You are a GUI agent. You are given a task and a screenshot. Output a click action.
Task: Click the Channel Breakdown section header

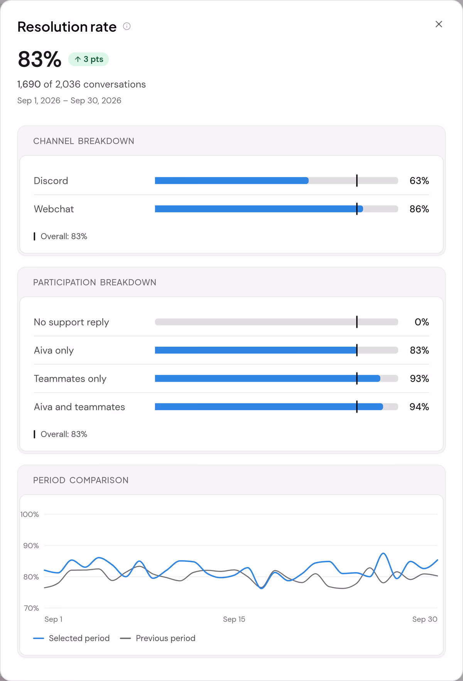point(84,141)
